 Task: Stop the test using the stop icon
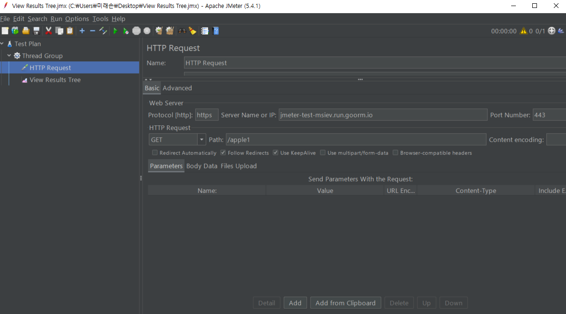coord(136,31)
